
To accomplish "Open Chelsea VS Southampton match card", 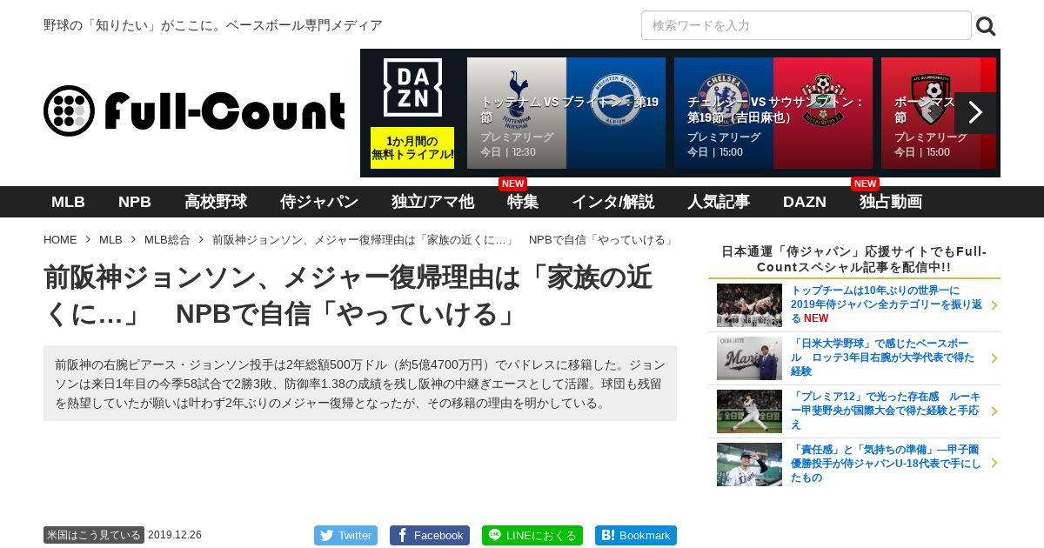I will click(773, 113).
